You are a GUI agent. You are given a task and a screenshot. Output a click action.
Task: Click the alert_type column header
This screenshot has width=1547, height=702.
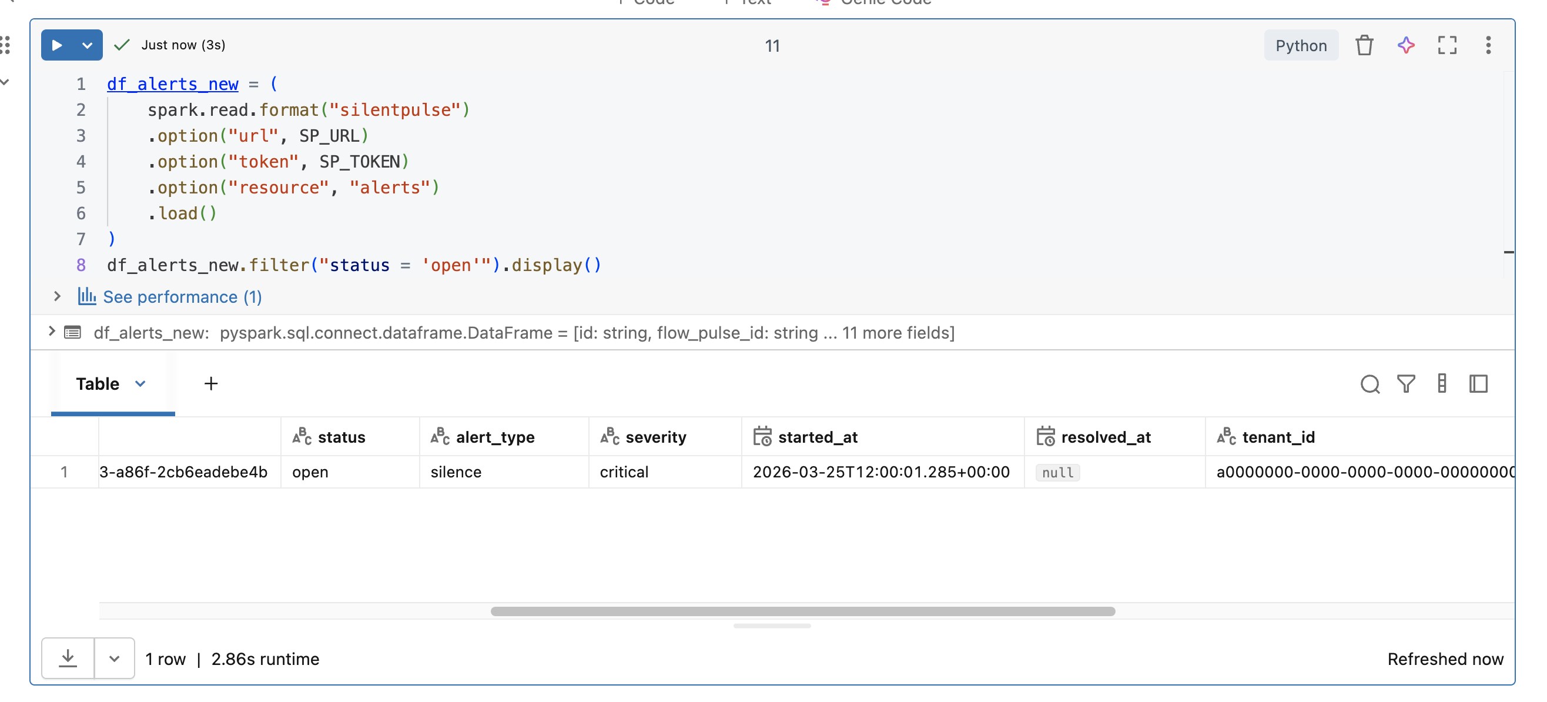point(504,437)
